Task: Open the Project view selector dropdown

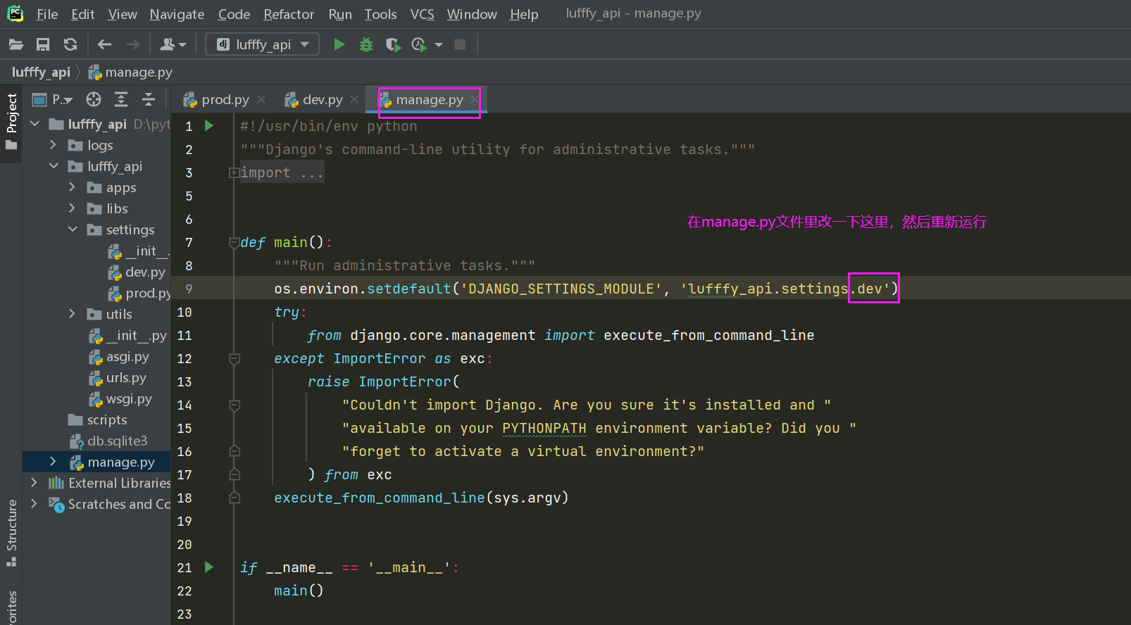Action: pyautogui.click(x=54, y=99)
